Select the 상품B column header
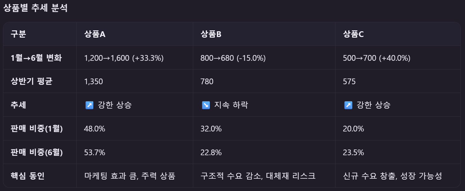 point(211,34)
